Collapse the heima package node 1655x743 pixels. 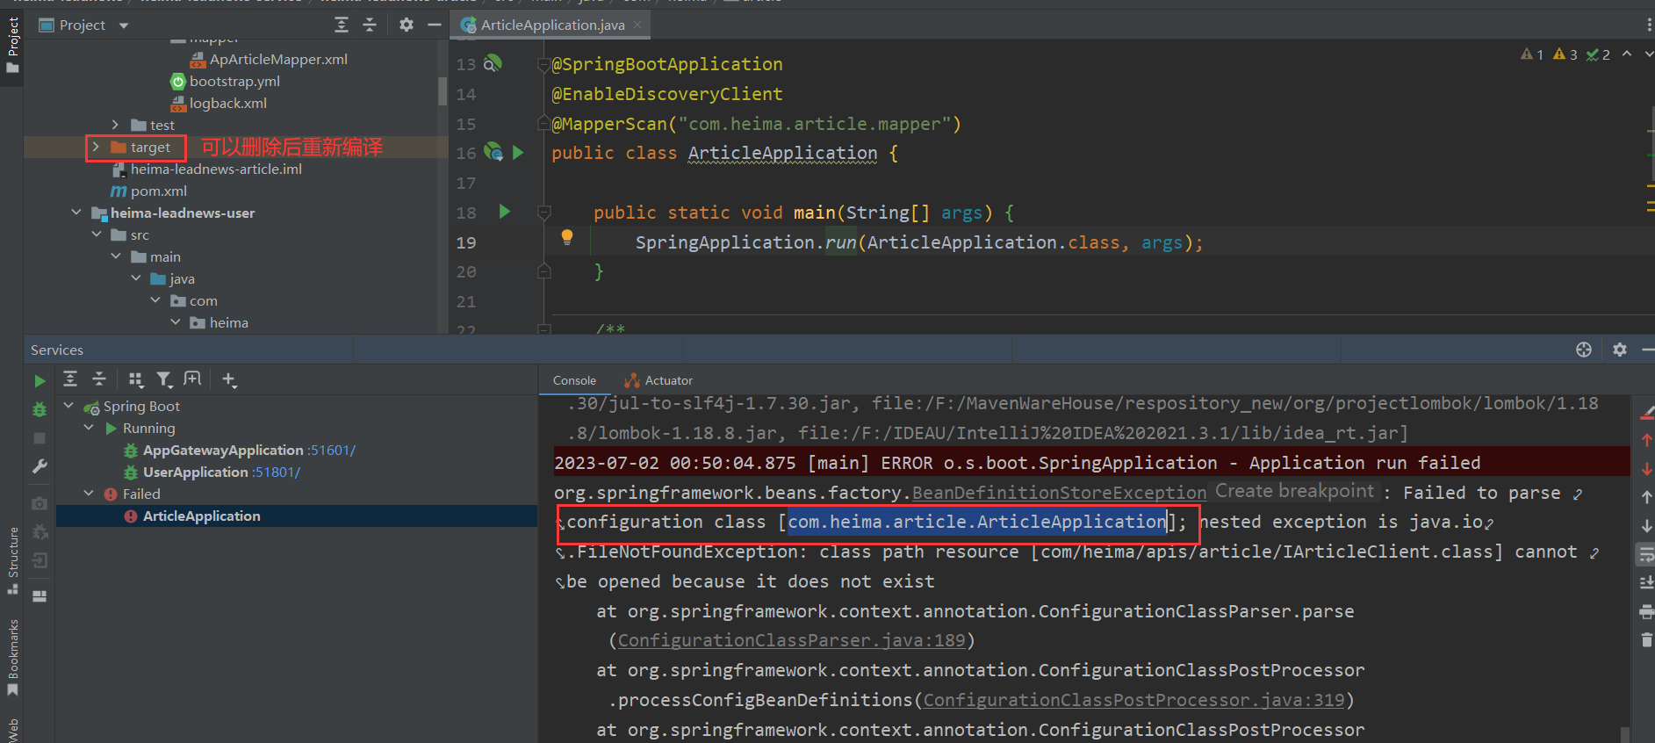tap(175, 322)
